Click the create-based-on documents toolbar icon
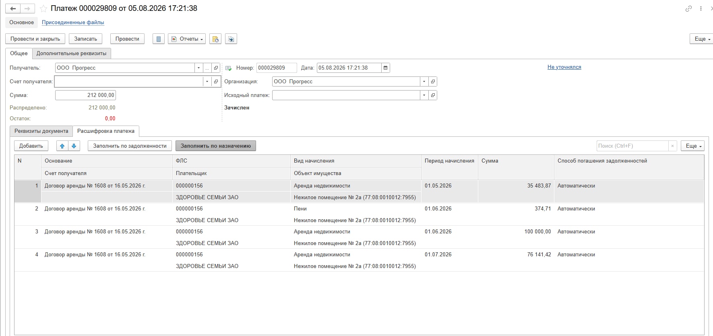713x336 pixels. 231,39
